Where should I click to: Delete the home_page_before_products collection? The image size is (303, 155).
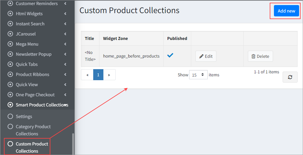(x=260, y=56)
